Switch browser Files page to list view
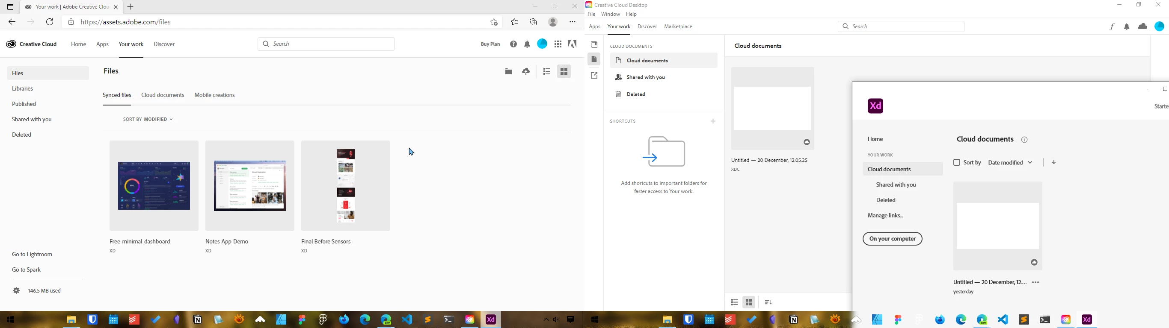Screen dimensions: 1169x328 click(547, 72)
